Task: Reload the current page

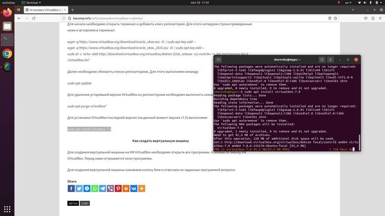Action: (x=34, y=18)
